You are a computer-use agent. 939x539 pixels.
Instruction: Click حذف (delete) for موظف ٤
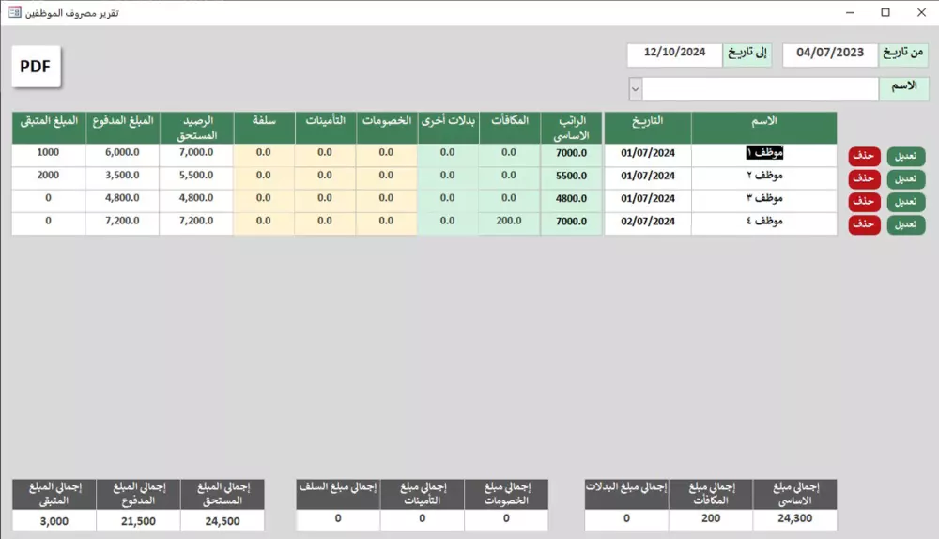pos(864,224)
